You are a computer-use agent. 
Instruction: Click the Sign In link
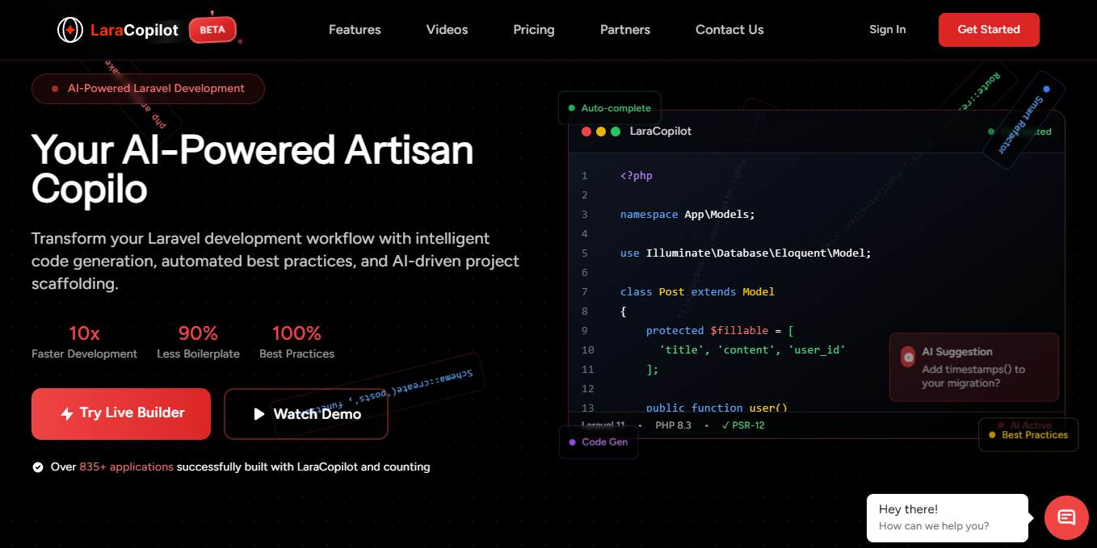tap(887, 30)
